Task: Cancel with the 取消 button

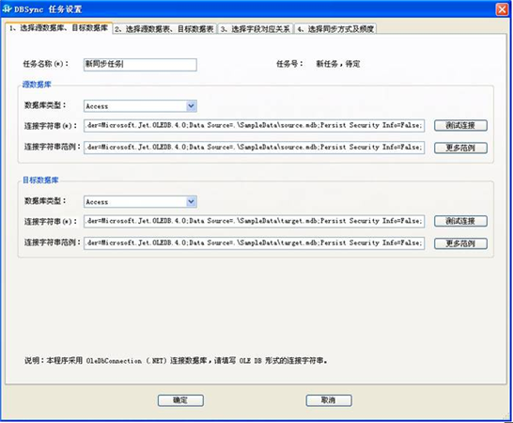Action: point(329,400)
